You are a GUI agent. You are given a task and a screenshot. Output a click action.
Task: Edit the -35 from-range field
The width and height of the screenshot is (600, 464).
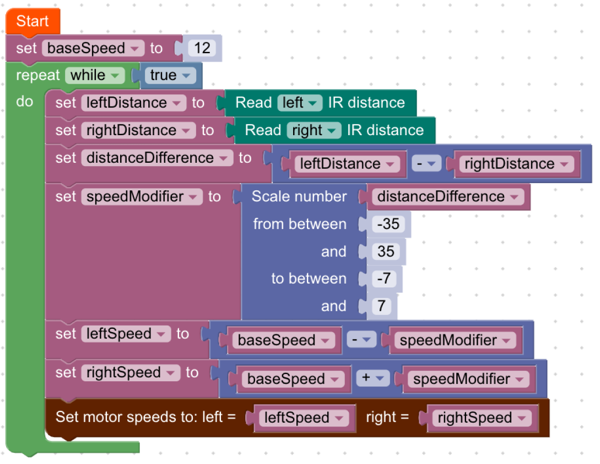[388, 225]
